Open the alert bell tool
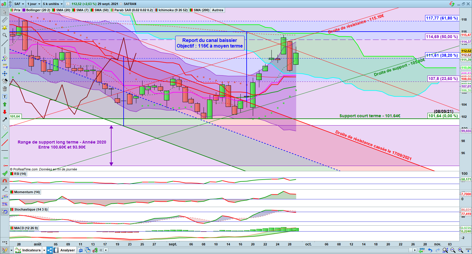The height and width of the screenshot is (254, 472). pyautogui.click(x=5, y=27)
